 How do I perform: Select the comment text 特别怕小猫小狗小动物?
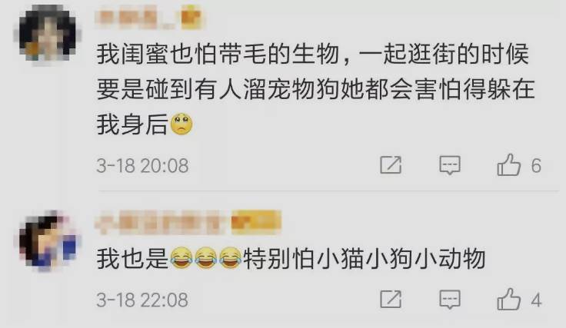click(365, 259)
